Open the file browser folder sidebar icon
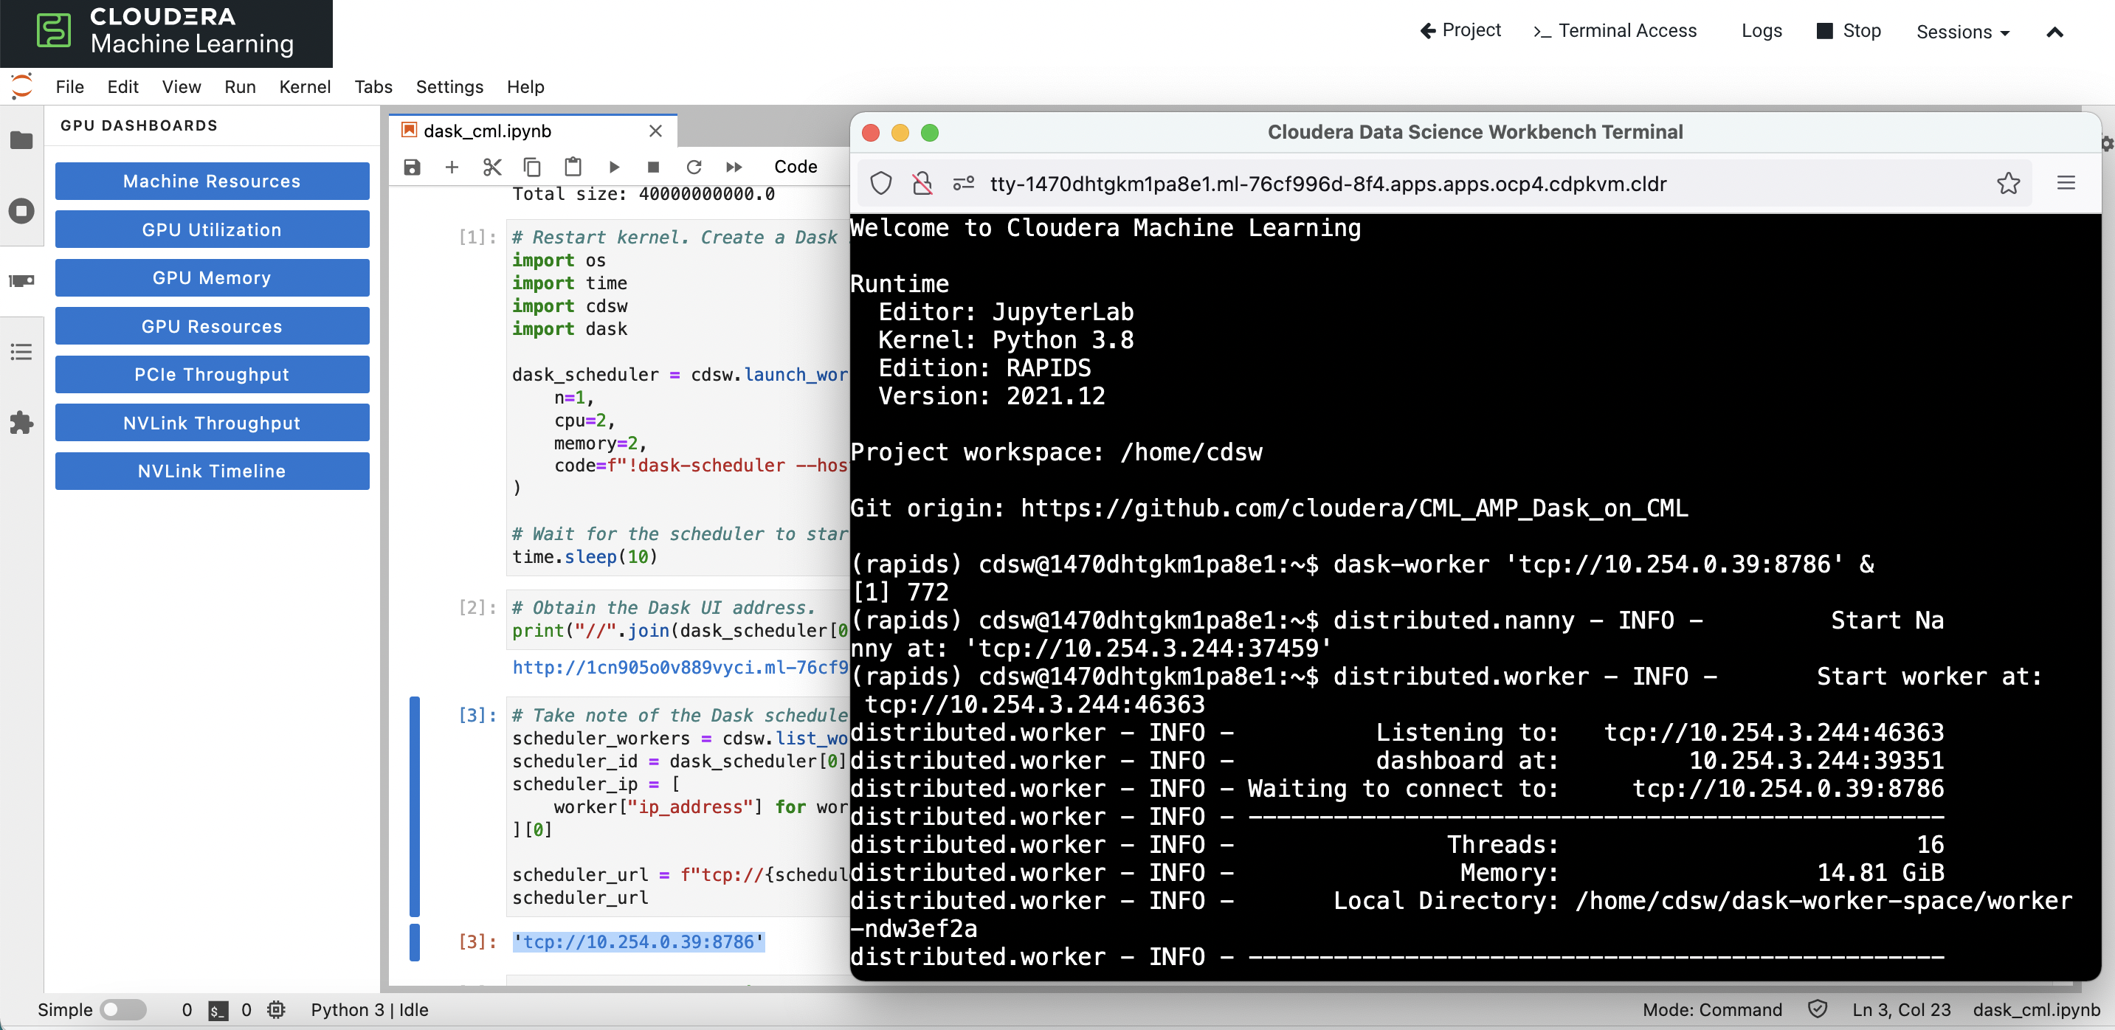Image resolution: width=2115 pixels, height=1030 pixels. [x=21, y=140]
